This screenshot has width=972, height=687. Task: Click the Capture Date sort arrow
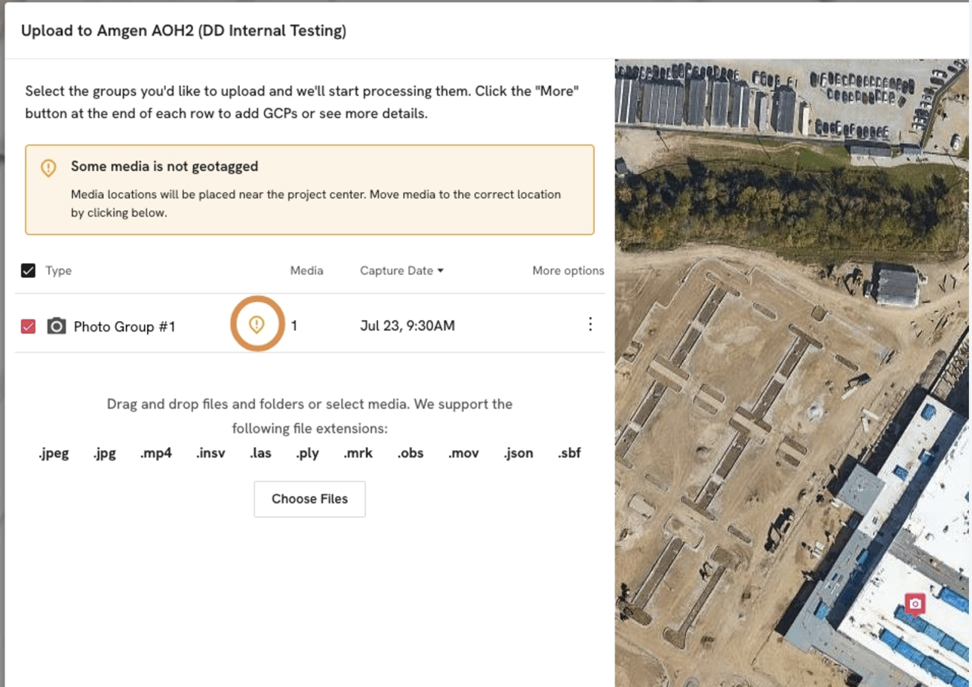[441, 271]
